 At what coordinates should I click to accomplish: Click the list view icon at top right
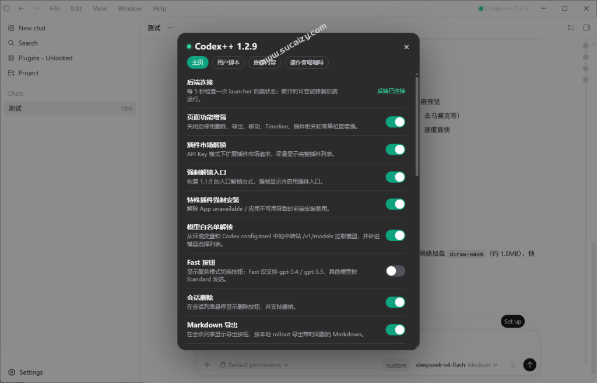pyautogui.click(x=570, y=27)
